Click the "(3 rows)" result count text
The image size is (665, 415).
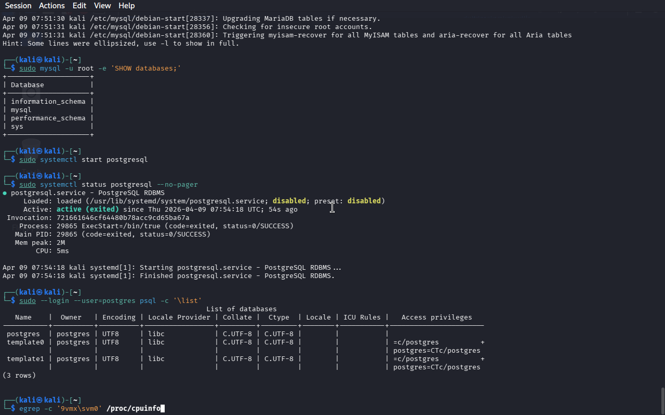coord(19,376)
